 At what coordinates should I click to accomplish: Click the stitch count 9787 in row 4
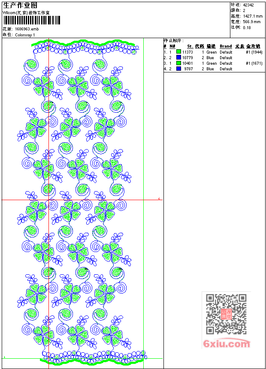188,69
